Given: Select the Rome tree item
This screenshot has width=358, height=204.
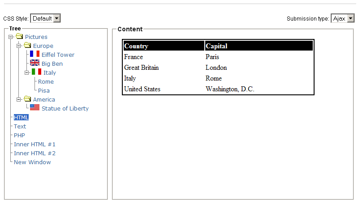Looking at the screenshot, I should coord(46,81).
